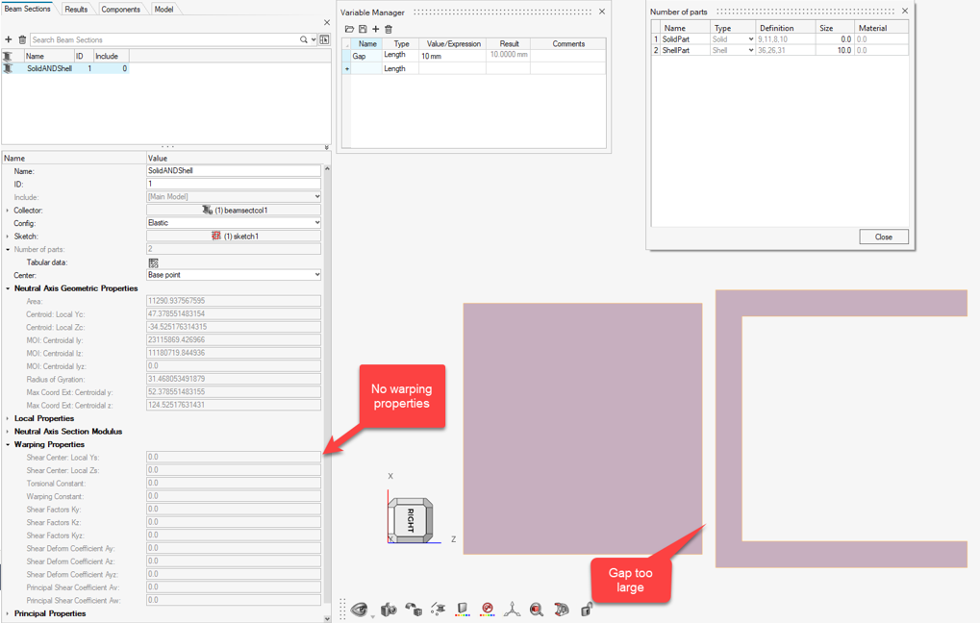Open the Center Base point dropdown

(233, 275)
